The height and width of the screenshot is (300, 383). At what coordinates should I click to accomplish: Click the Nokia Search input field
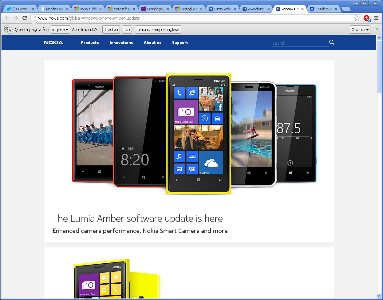(x=300, y=43)
